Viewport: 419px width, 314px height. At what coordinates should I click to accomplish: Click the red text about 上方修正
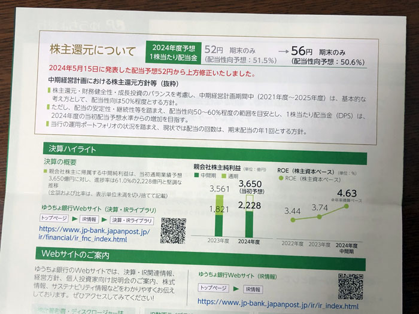154,74
